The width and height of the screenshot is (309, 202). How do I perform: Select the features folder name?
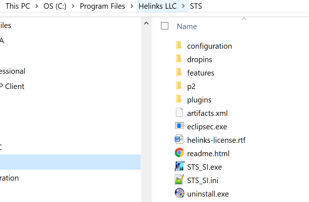point(201,73)
